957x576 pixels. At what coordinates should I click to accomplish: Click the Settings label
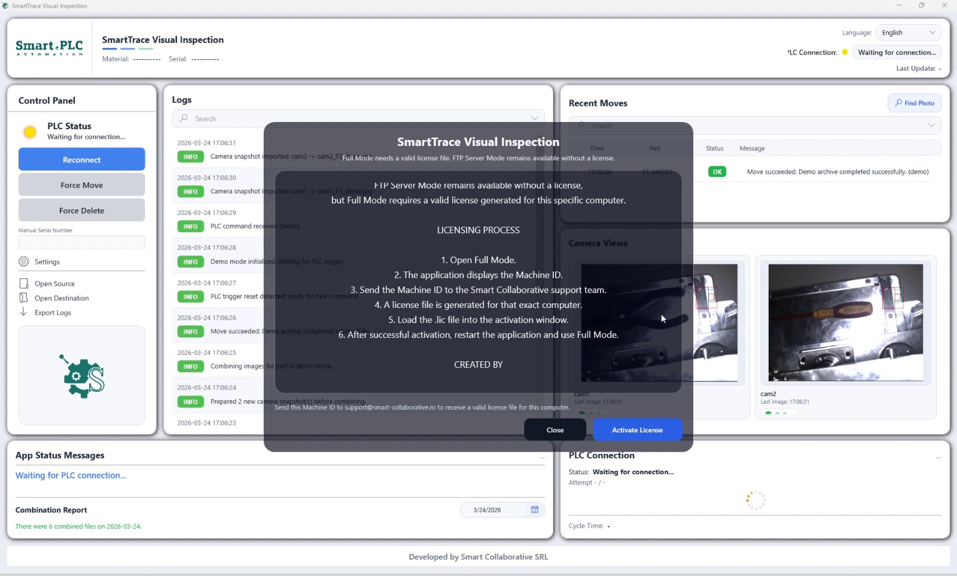47,261
